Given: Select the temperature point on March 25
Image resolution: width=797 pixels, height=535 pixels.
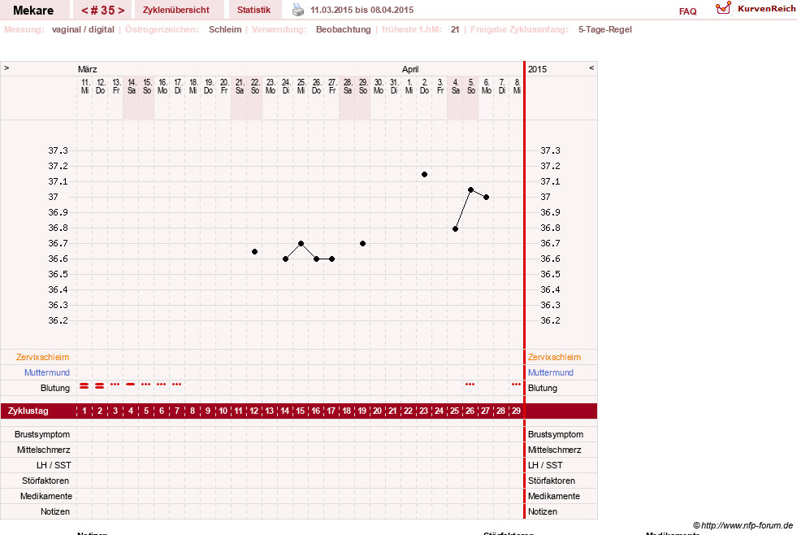Looking at the screenshot, I should 301,244.
